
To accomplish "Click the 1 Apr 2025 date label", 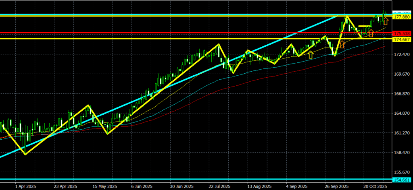I will (x=25, y=186).
